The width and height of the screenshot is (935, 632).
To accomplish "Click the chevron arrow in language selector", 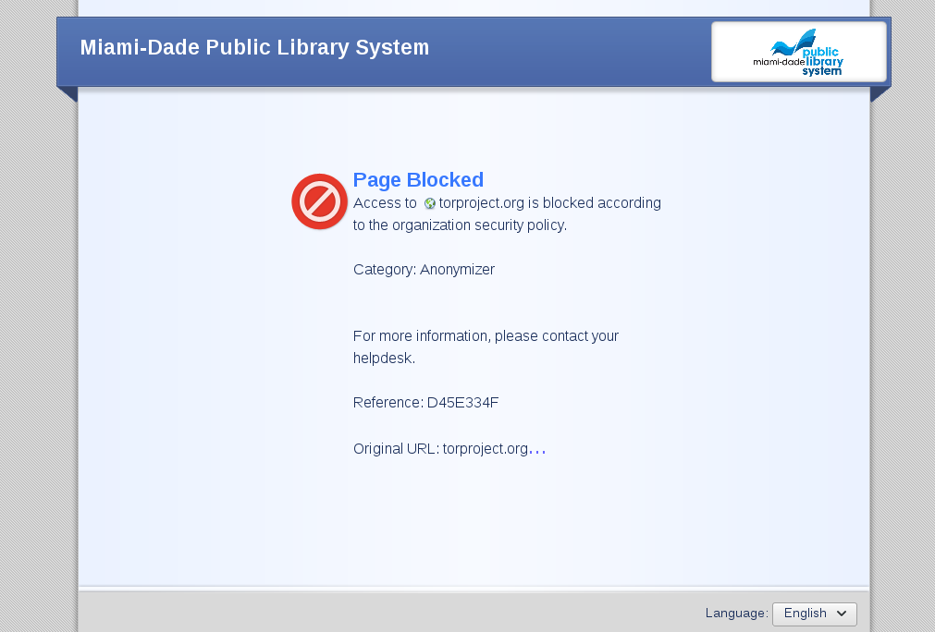I will [x=842, y=614].
